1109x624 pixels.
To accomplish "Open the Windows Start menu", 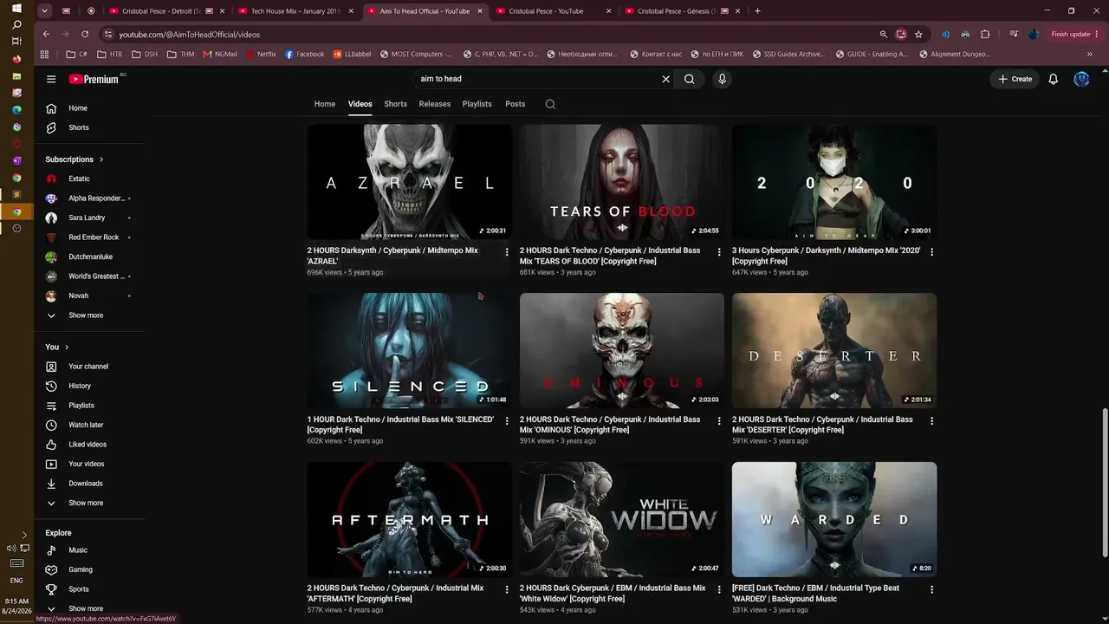I will coord(16,8).
